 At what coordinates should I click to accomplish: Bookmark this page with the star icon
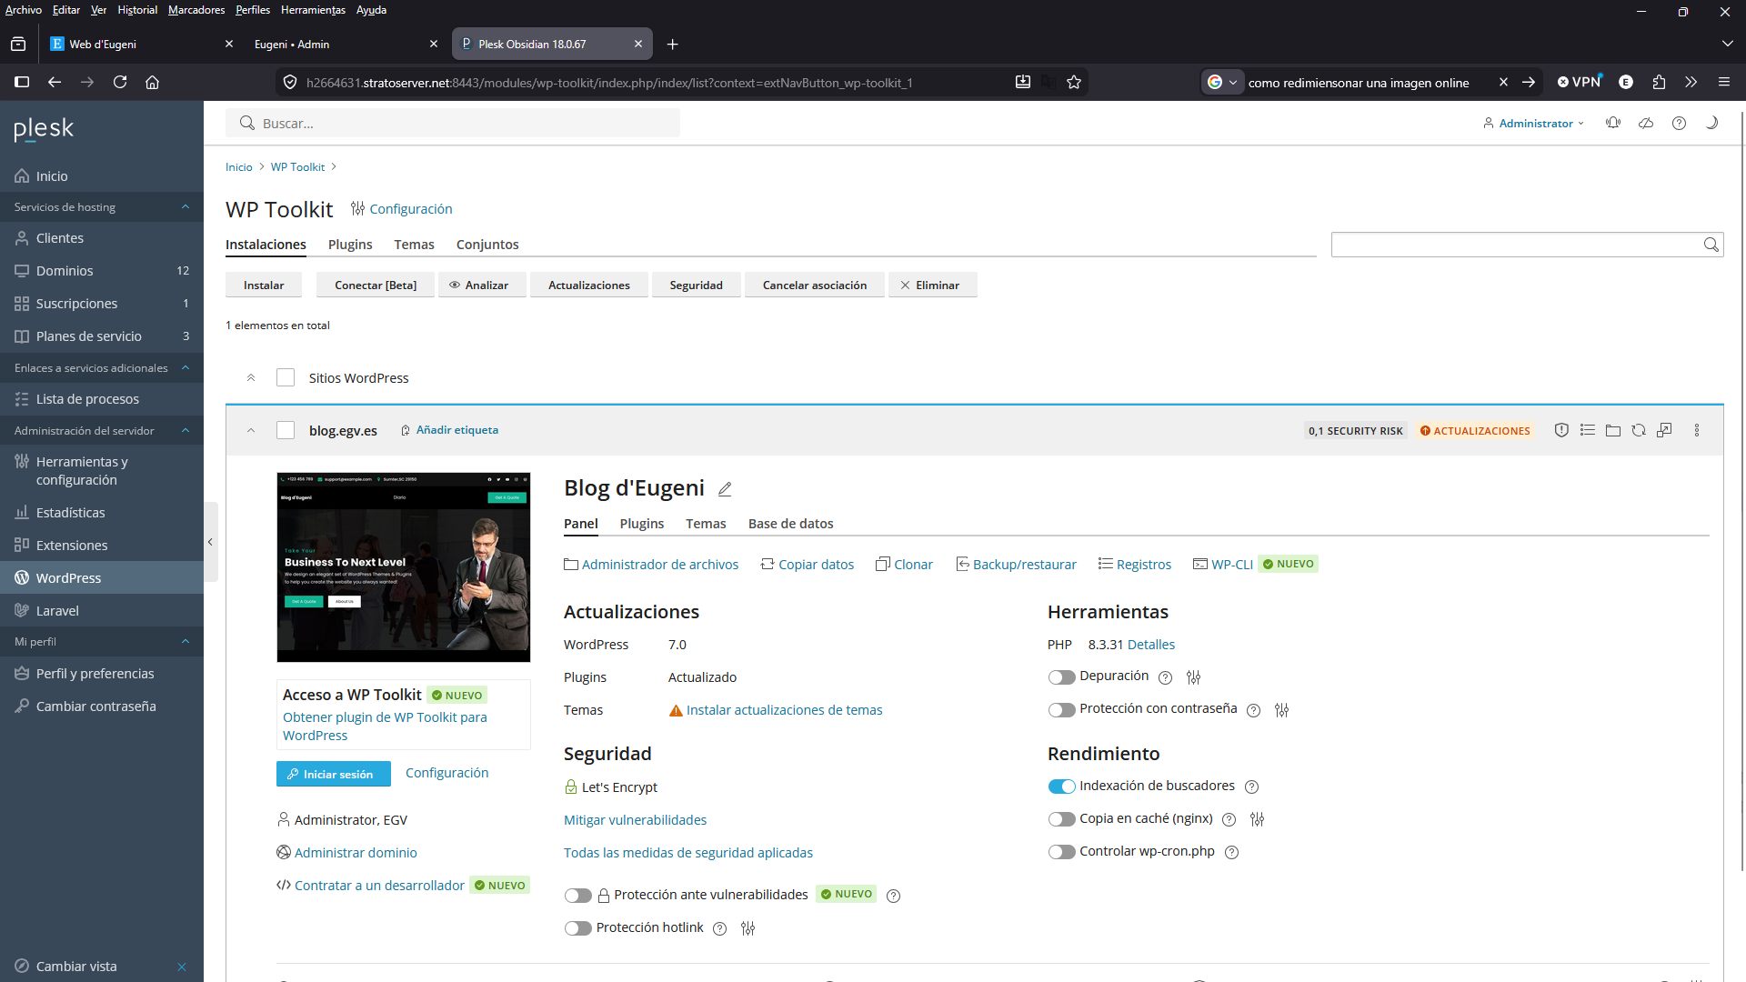1074,82
